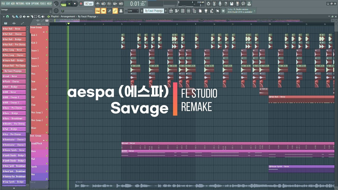Toggle step editing mode icon
Screen dimensions: 338x190
(x=109, y=11)
